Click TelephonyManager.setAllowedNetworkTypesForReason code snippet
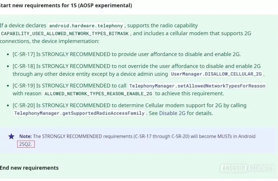This screenshot has width=278, height=181. (x=197, y=86)
